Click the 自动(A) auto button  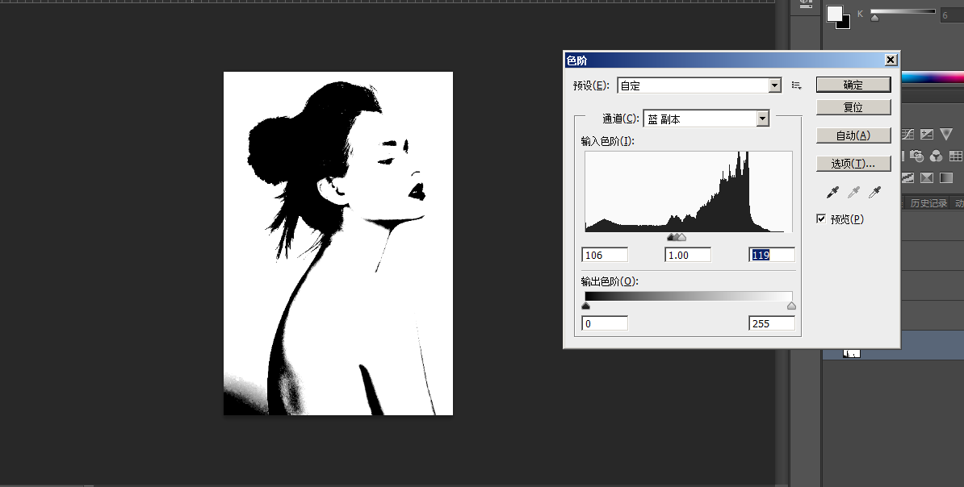point(853,135)
